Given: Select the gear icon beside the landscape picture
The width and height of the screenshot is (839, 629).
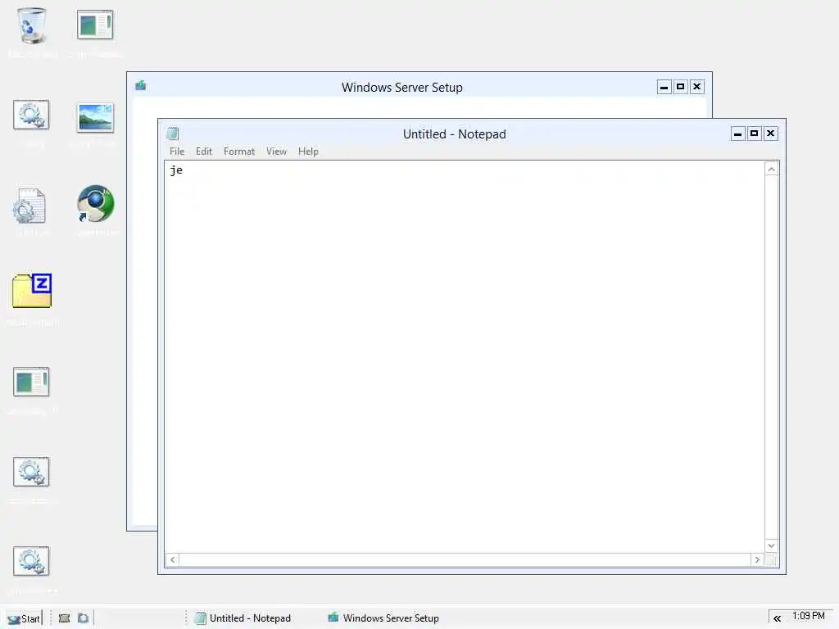Looking at the screenshot, I should click(31, 115).
